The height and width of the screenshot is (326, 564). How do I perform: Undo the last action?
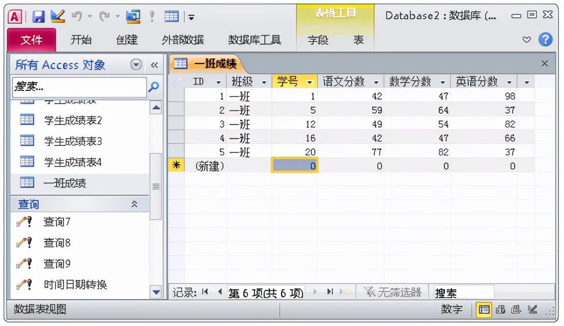tap(77, 16)
